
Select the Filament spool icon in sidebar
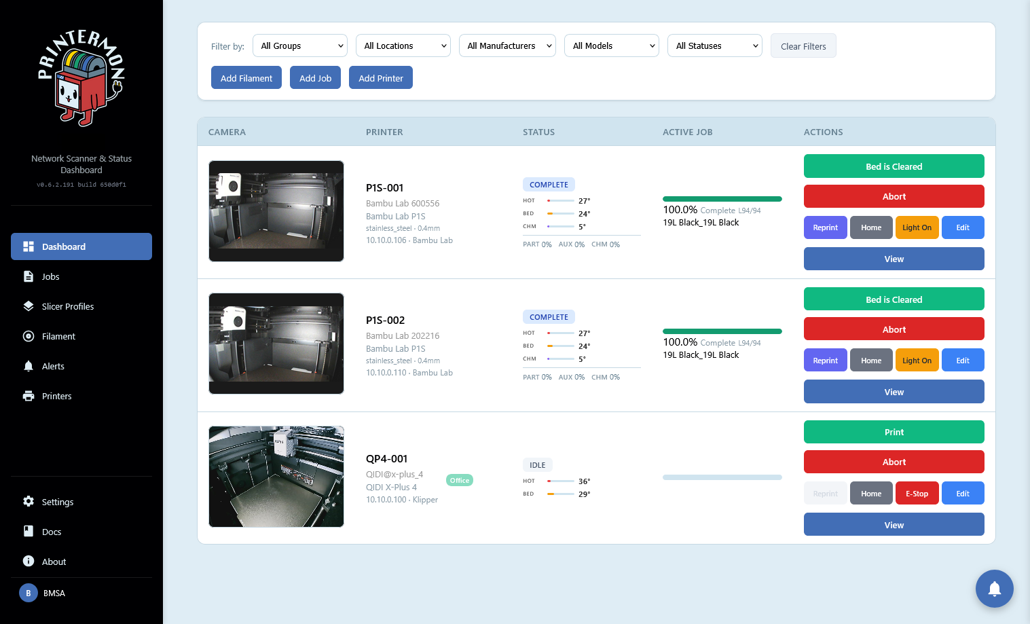pyautogui.click(x=28, y=336)
